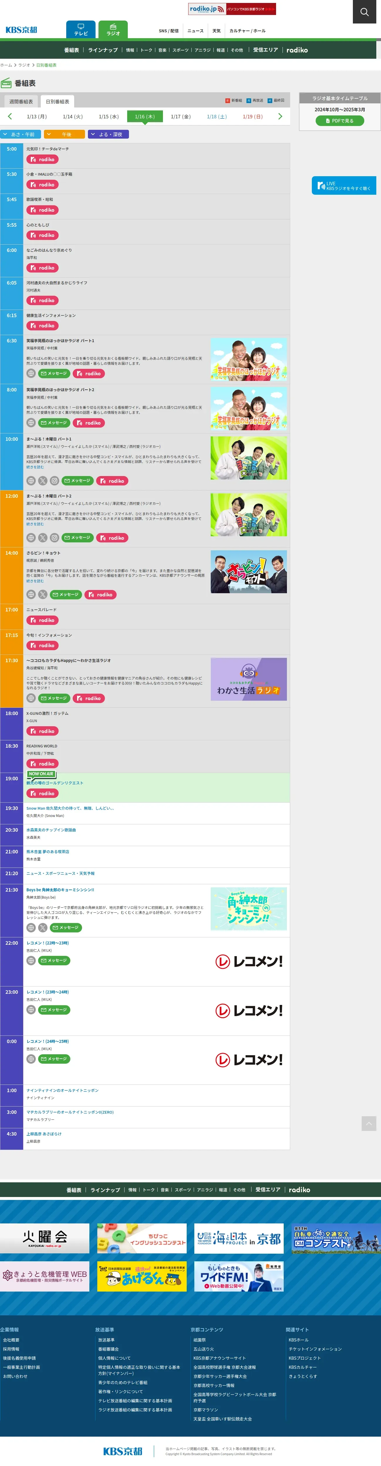The height and width of the screenshot is (1466, 381).
Task: Open Instagram icon for ま〜ぶる！木曜日 パート2
Action: point(55,538)
